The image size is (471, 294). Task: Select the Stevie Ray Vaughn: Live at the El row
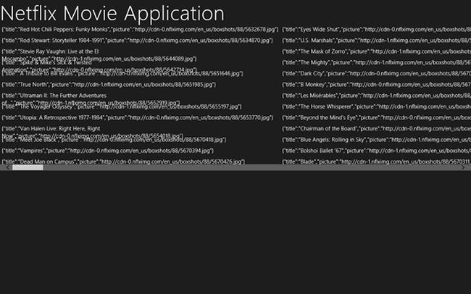point(99,55)
